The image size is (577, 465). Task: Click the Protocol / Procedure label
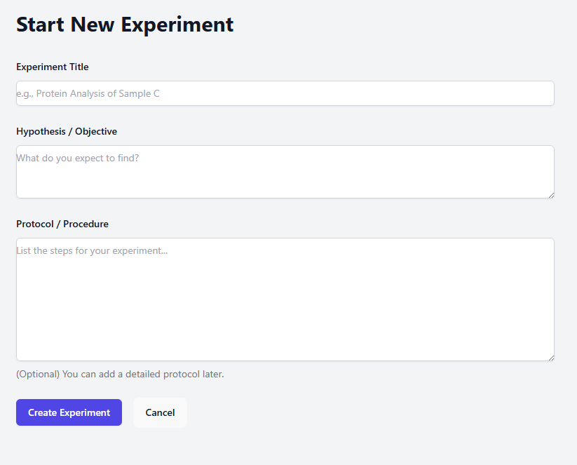pos(62,224)
